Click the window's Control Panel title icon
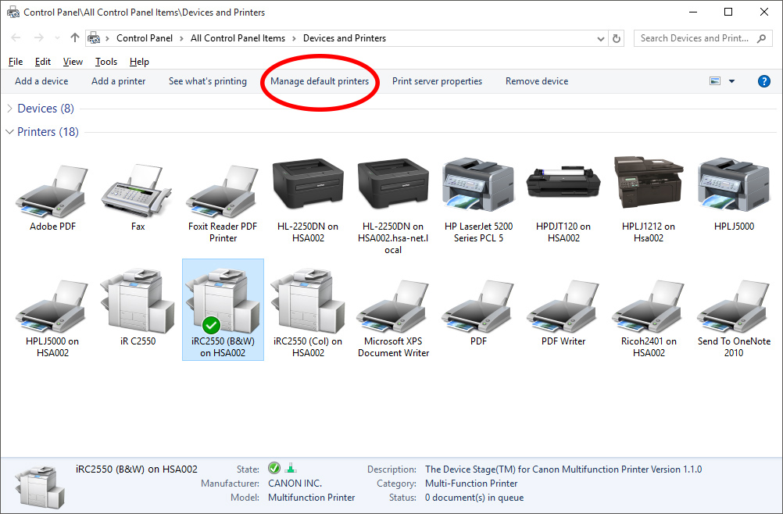 (13, 12)
